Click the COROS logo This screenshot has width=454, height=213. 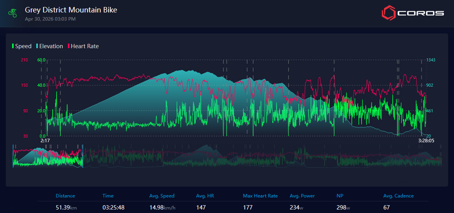(x=413, y=13)
